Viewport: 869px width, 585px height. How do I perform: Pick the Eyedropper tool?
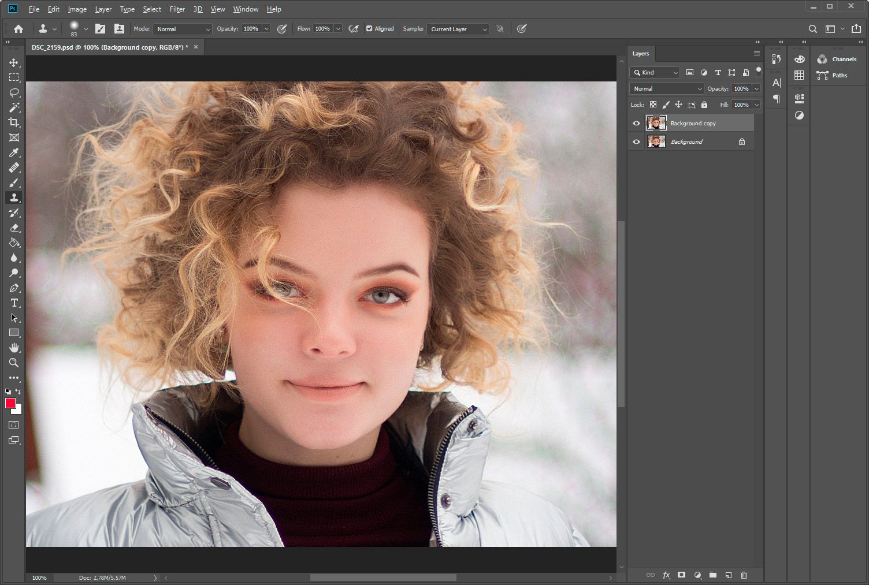[x=14, y=152]
